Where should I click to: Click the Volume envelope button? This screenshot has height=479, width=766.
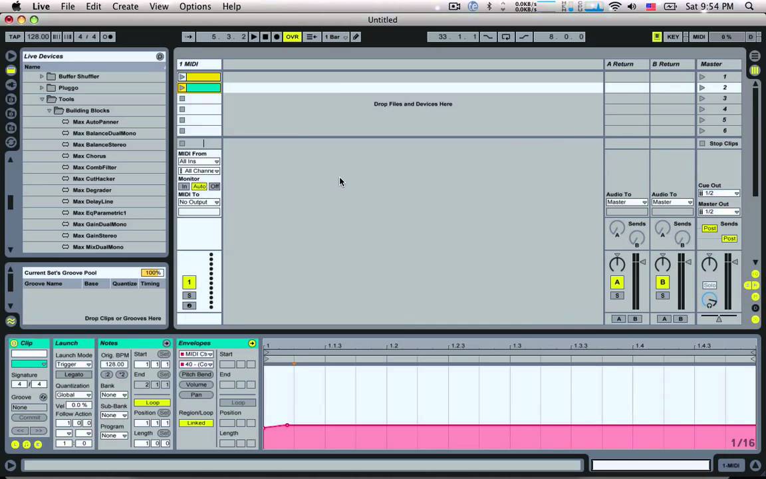pos(196,385)
